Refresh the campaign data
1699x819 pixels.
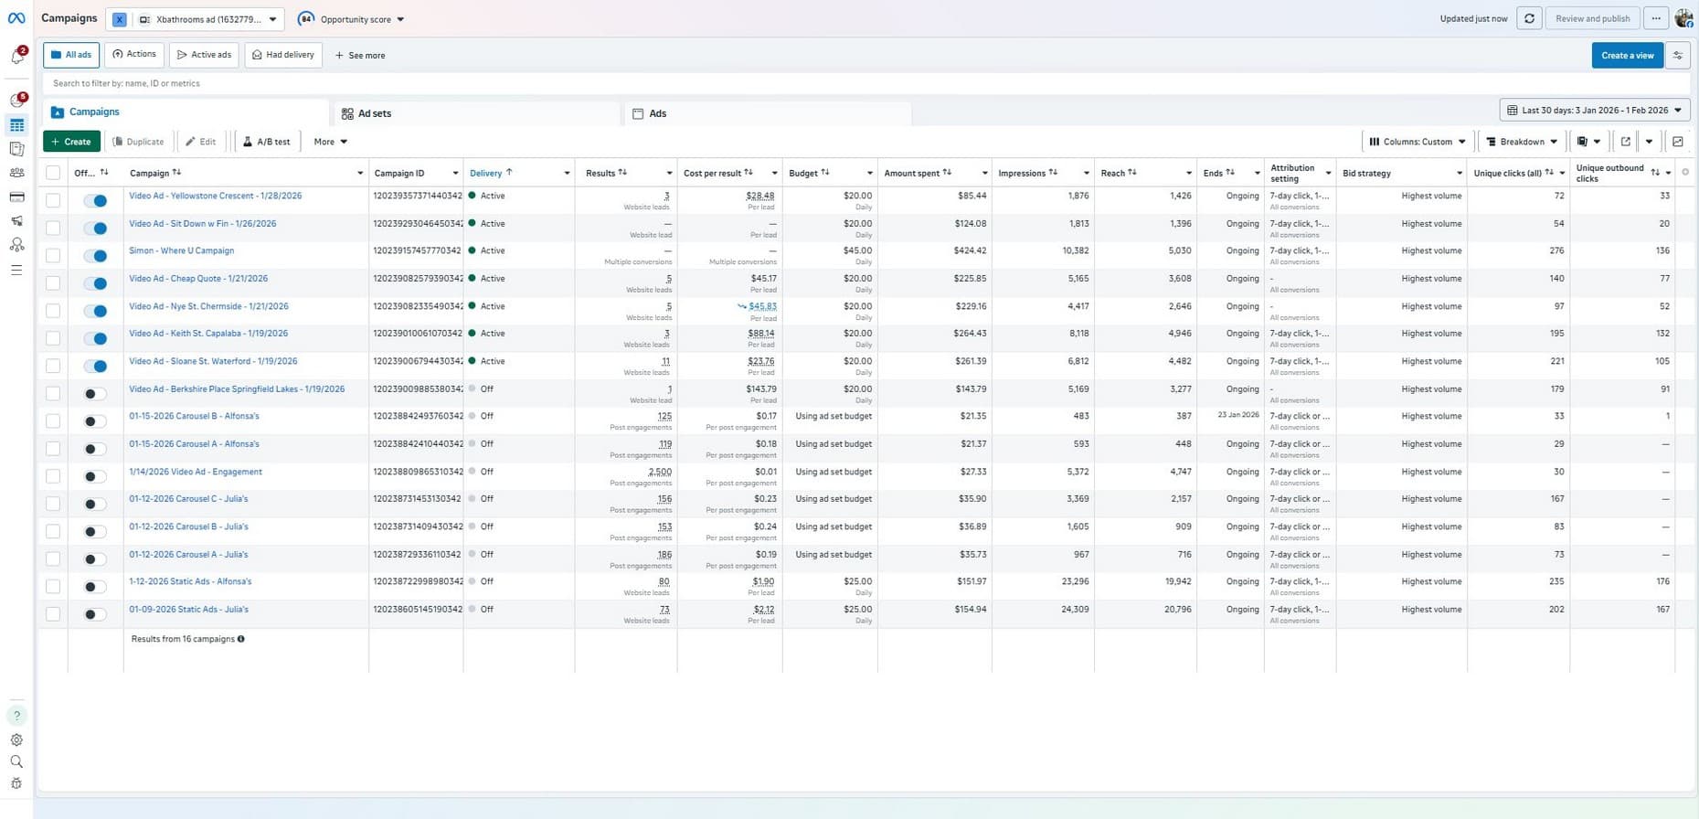[1529, 18]
